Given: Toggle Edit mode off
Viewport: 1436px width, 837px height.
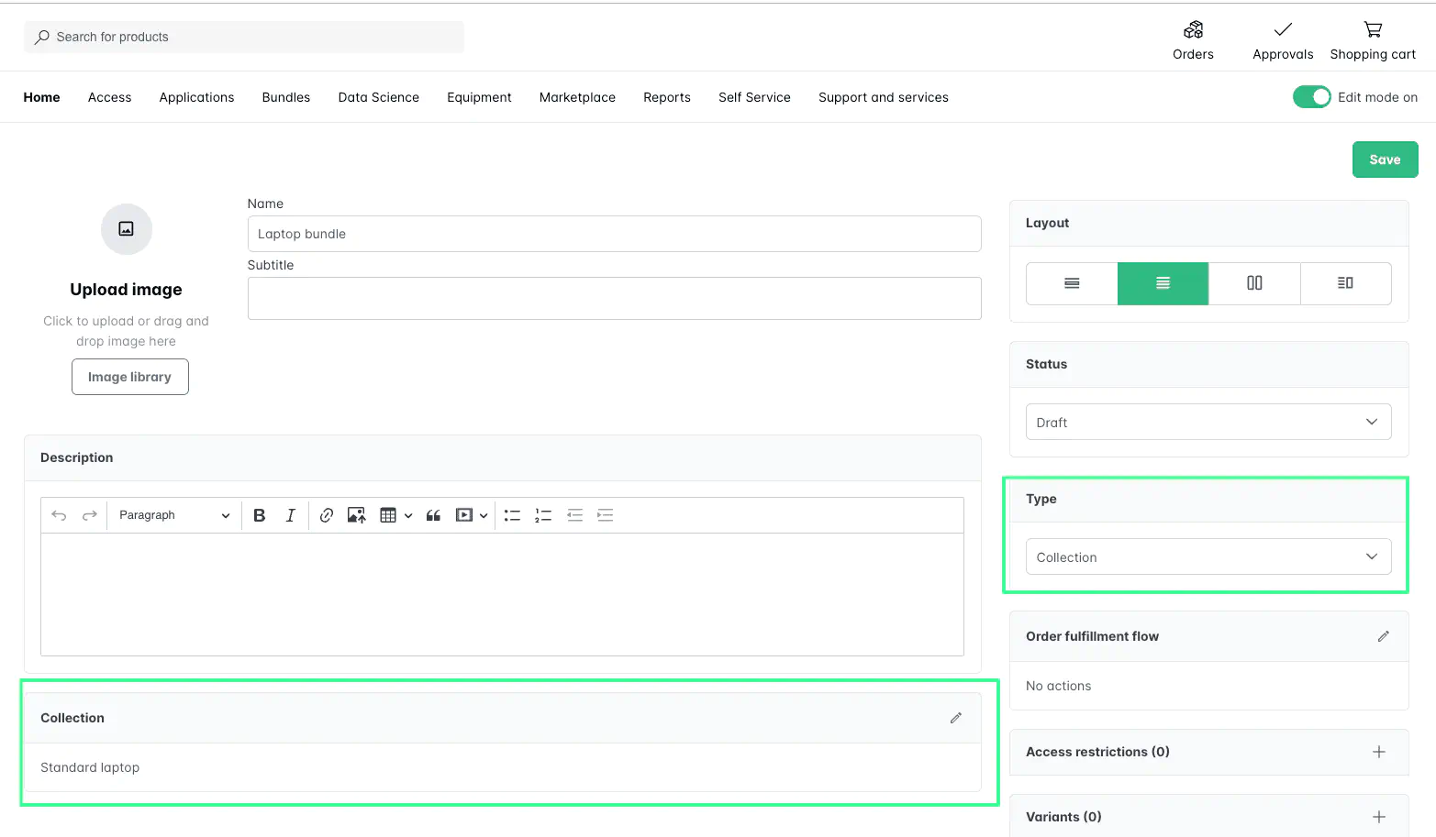Looking at the screenshot, I should pos(1312,96).
